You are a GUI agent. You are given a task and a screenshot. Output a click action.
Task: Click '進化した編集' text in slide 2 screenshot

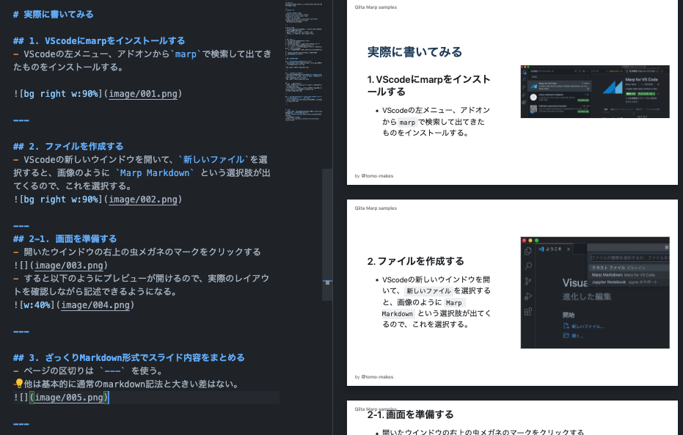coord(587,297)
